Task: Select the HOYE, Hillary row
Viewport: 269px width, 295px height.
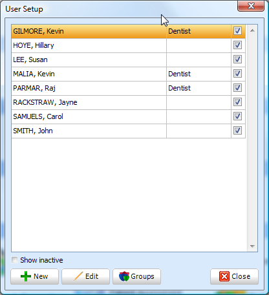Action: [128, 45]
